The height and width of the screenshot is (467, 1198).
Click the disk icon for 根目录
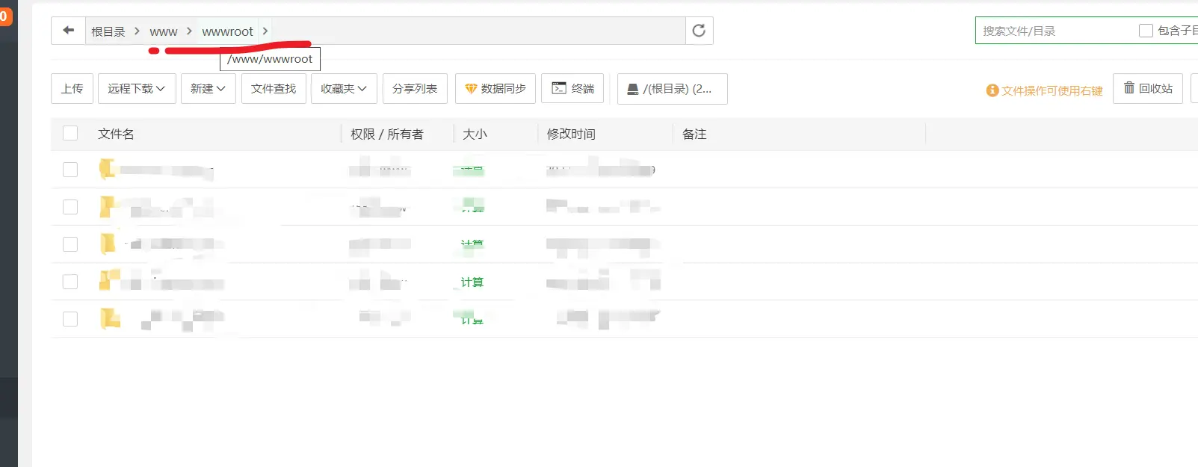click(632, 89)
